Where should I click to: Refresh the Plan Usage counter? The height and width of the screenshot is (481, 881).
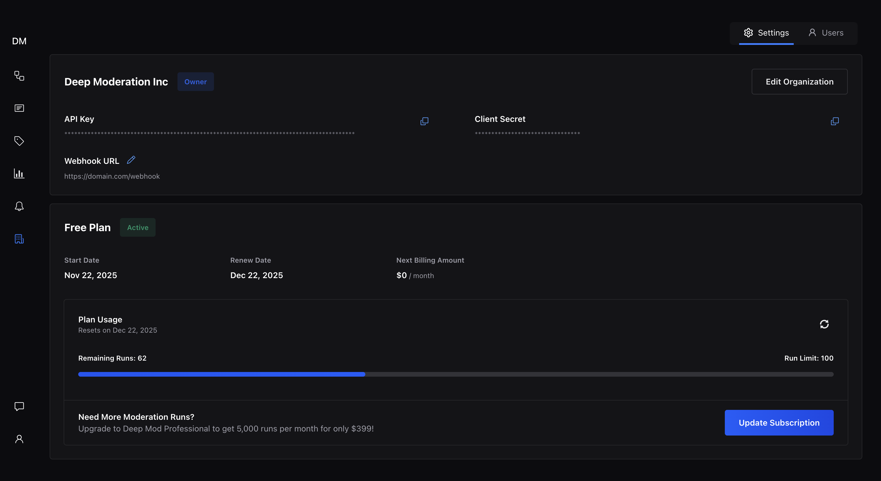[x=824, y=324]
